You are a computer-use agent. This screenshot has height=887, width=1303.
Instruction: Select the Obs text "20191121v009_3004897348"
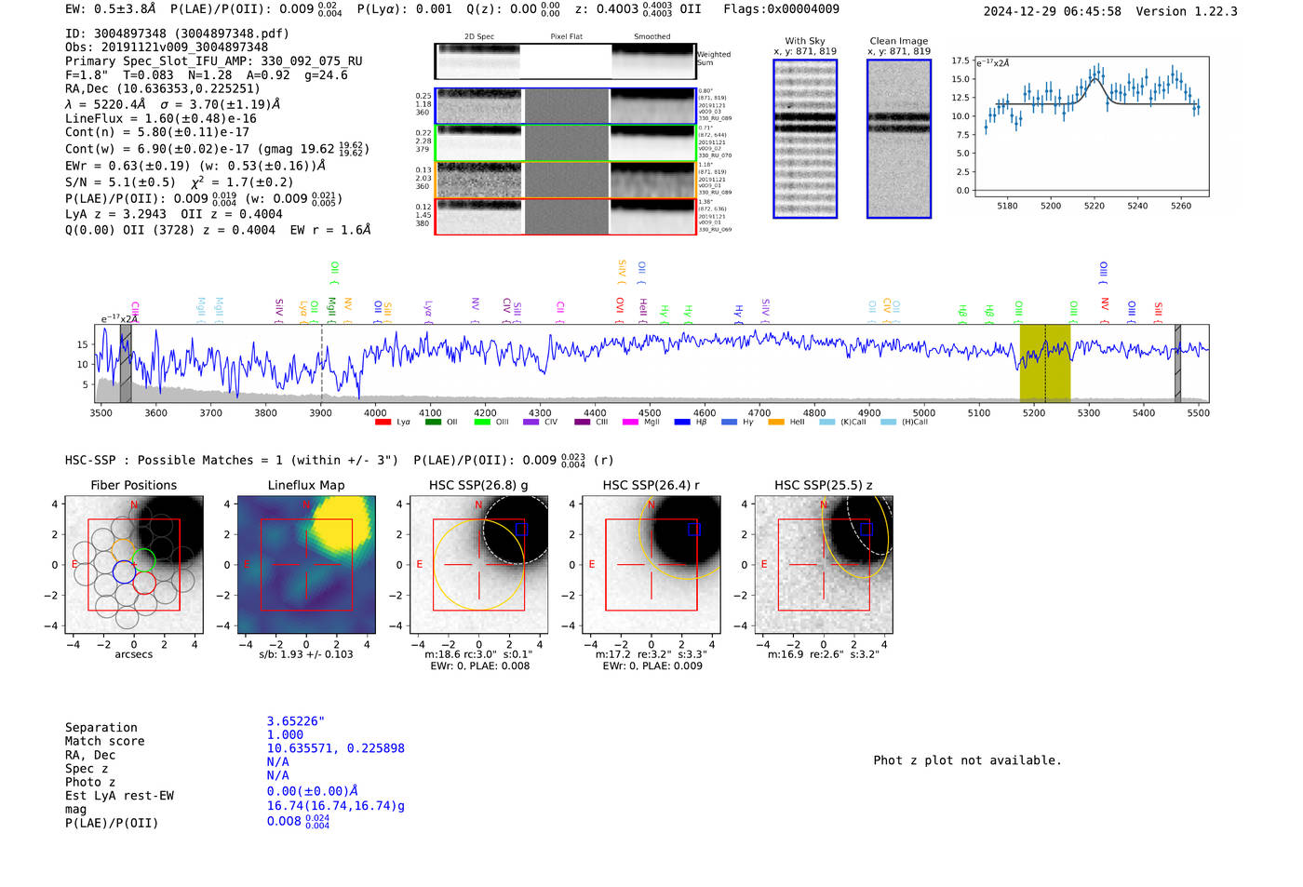[184, 47]
